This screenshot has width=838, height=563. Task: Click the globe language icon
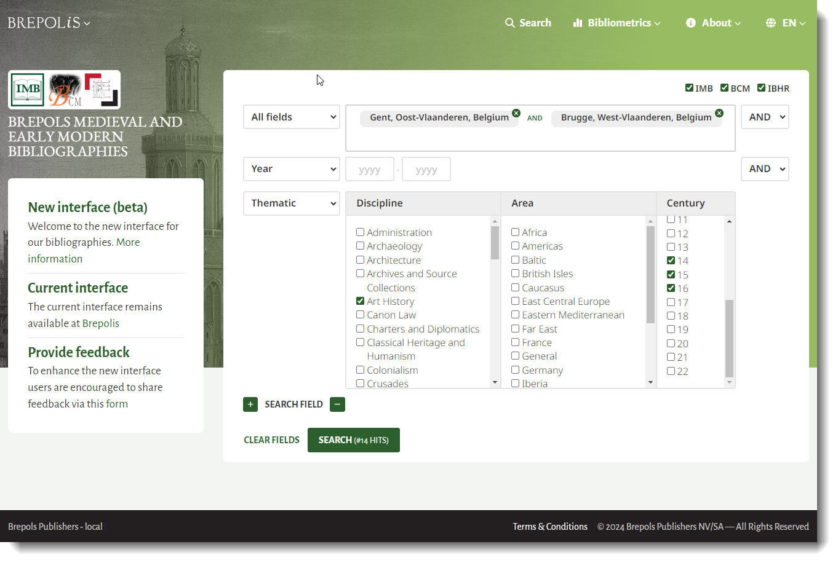(x=771, y=23)
